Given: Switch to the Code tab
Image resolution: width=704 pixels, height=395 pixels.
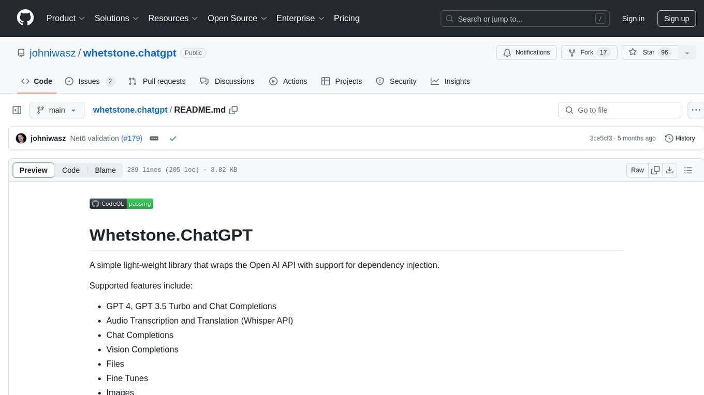Looking at the screenshot, I should 37,81.
